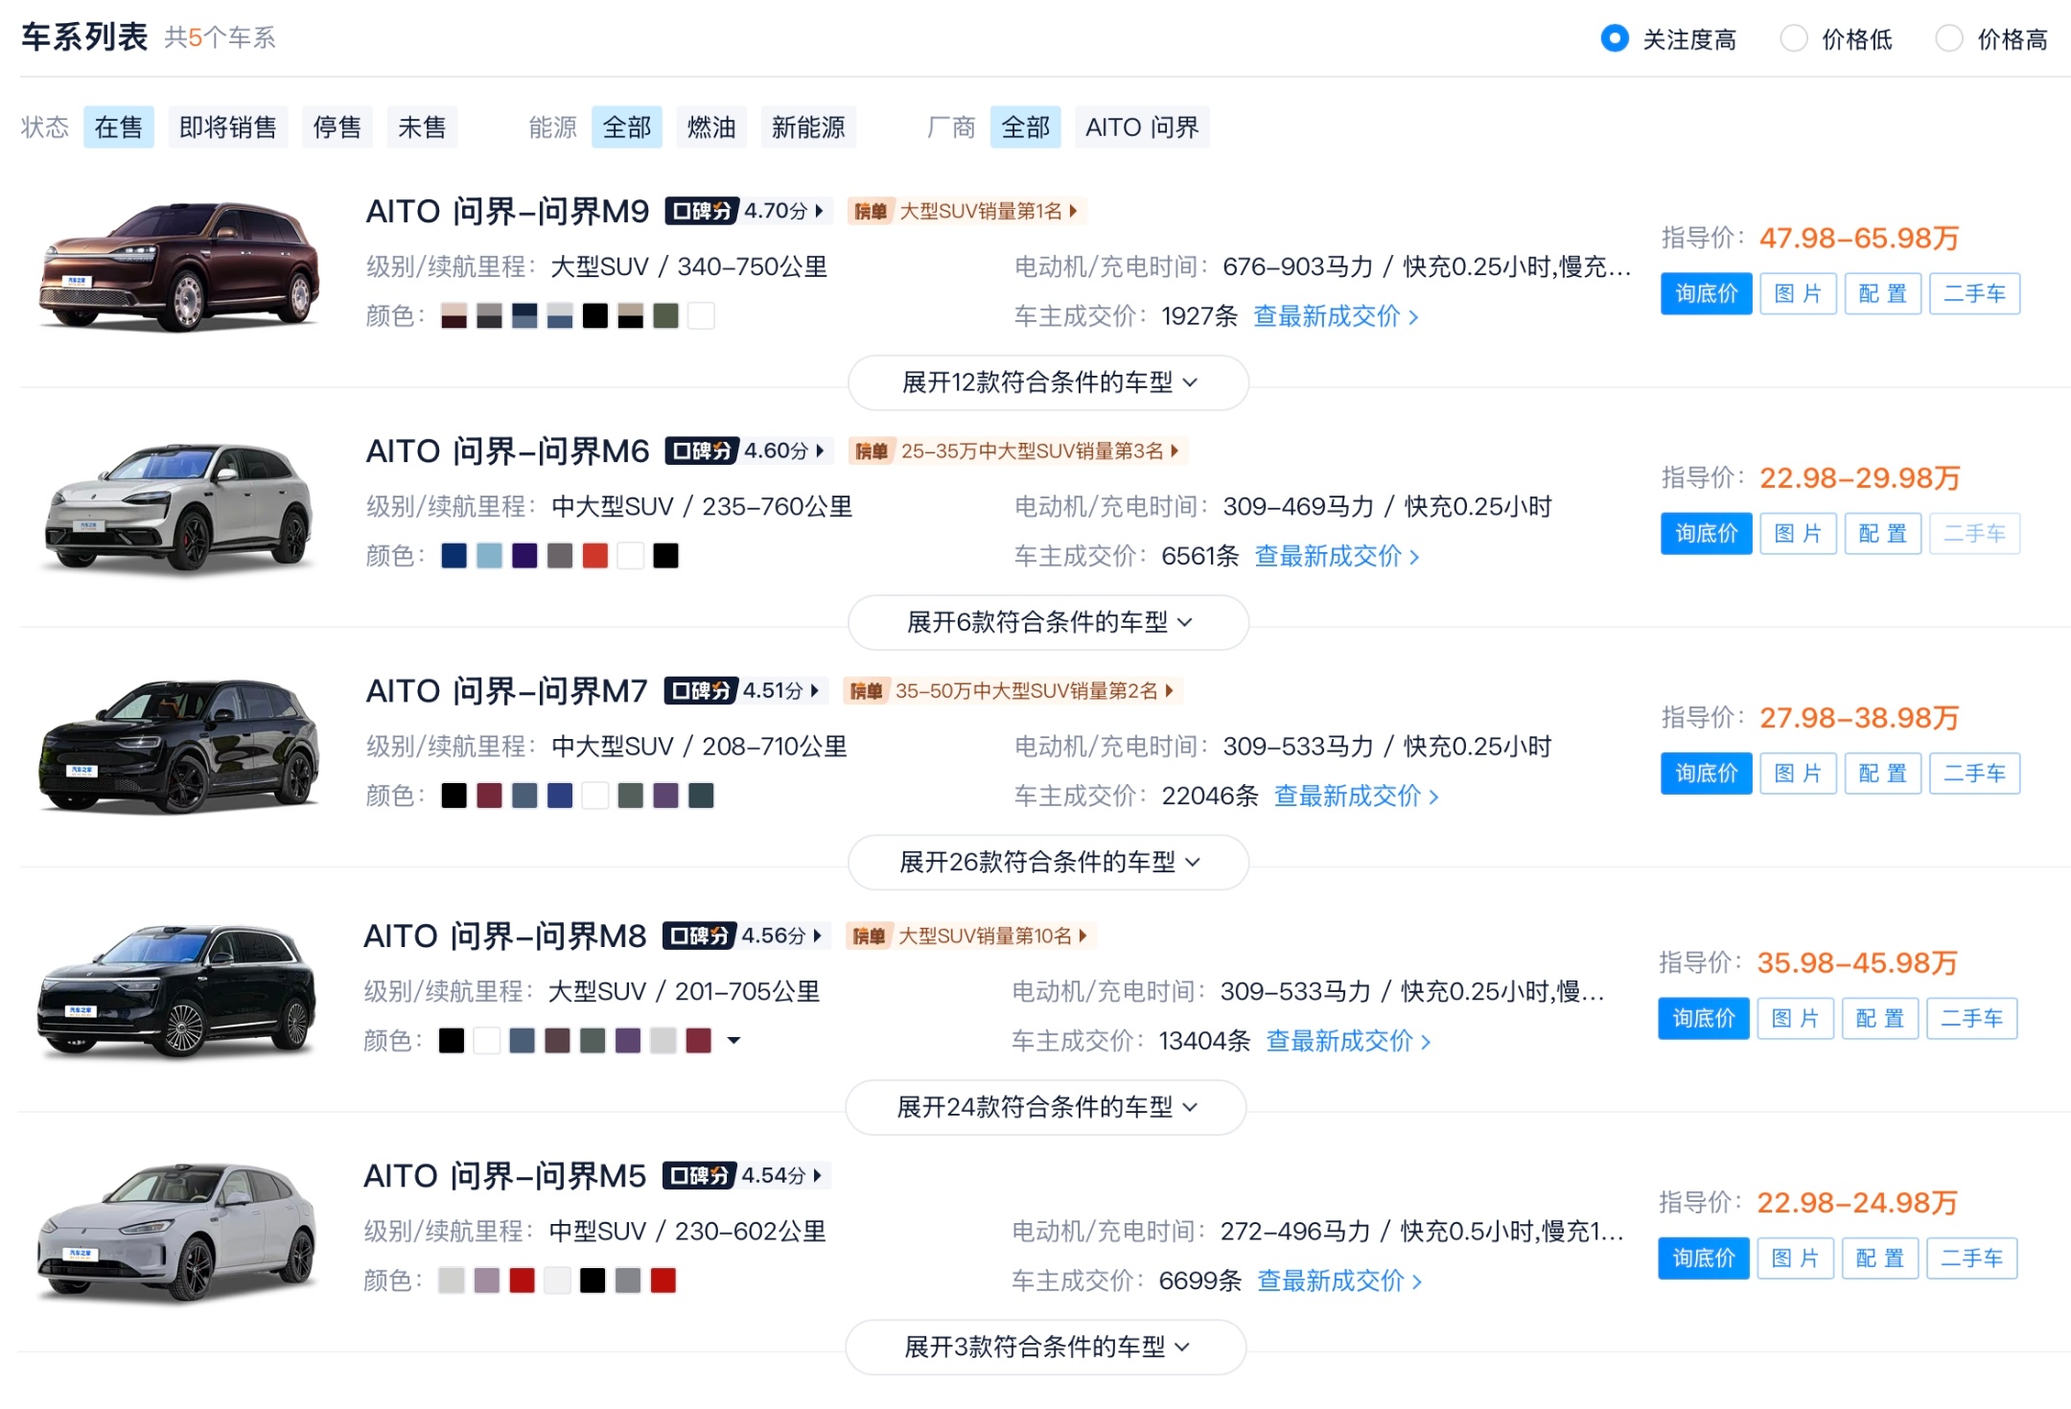Open 二手车 for 问界M8
Viewport: 2071px width, 1409px height.
(1972, 1018)
